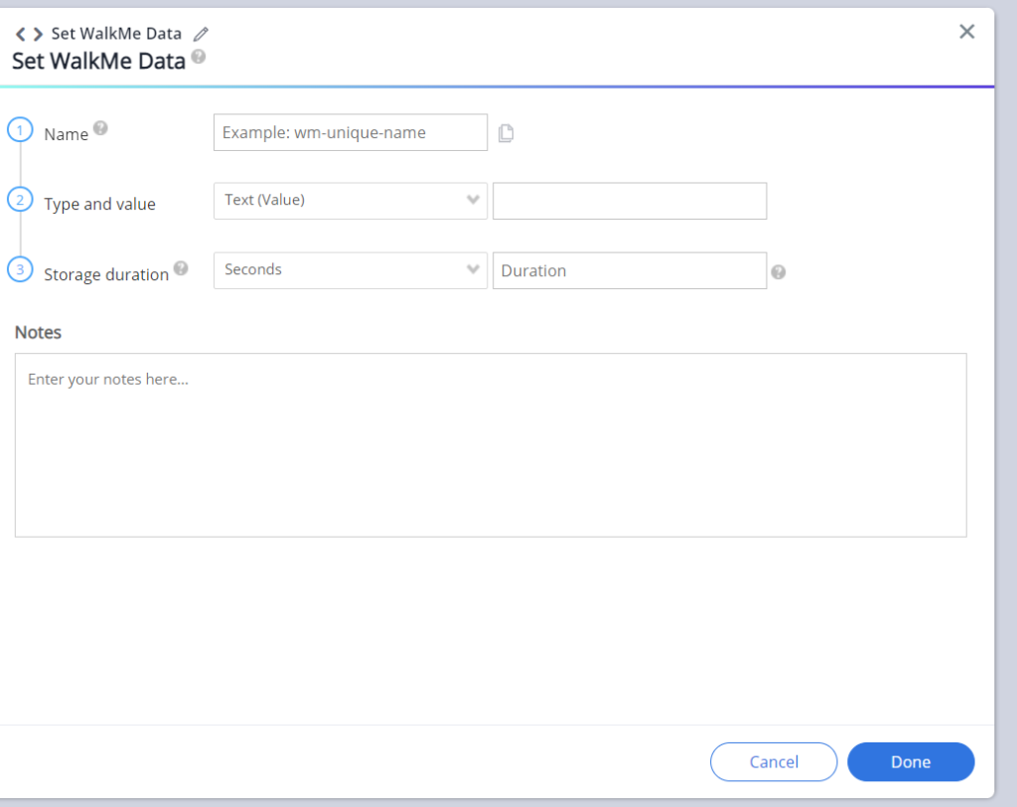Click the pencil icon to rename step
Image resolution: width=1017 pixels, height=807 pixels.
[201, 34]
